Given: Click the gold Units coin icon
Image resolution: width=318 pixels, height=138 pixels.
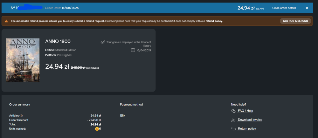Looking at the screenshot, I should point(97,129).
